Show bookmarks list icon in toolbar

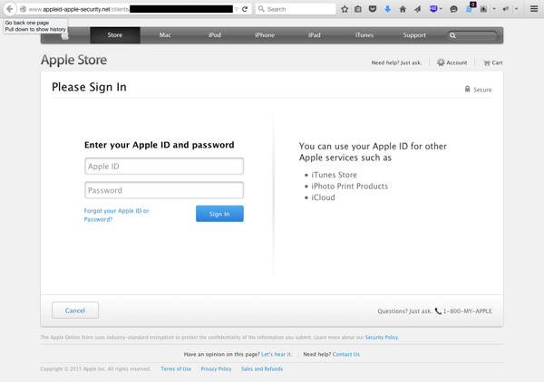click(358, 9)
